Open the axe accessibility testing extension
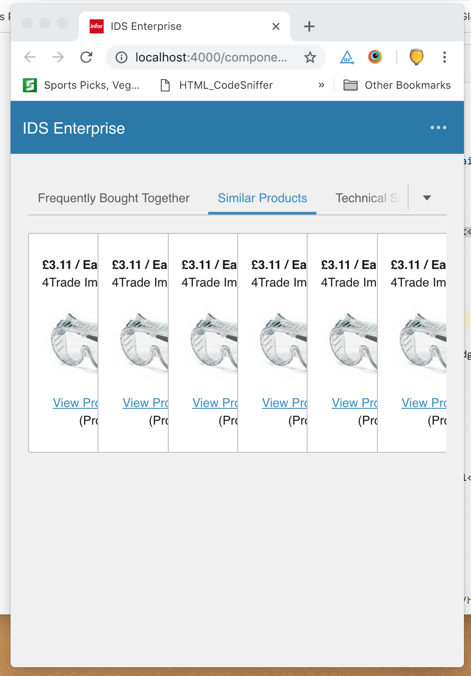 click(x=347, y=57)
